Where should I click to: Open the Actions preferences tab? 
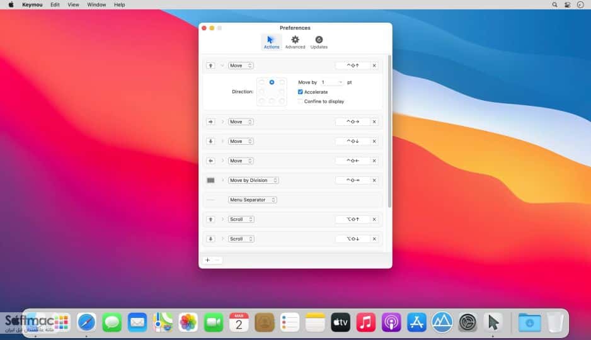pyautogui.click(x=272, y=42)
